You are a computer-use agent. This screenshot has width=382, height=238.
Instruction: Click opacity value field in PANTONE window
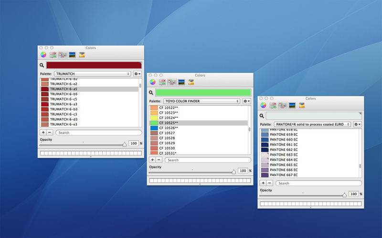click(353, 194)
